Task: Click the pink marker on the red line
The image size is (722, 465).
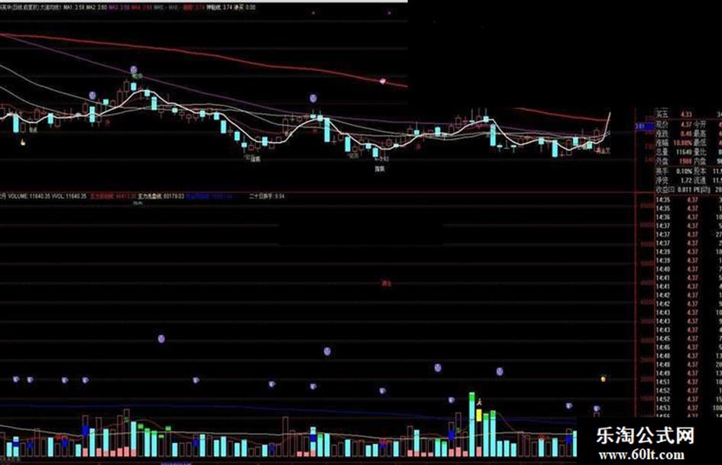Action: click(x=383, y=82)
